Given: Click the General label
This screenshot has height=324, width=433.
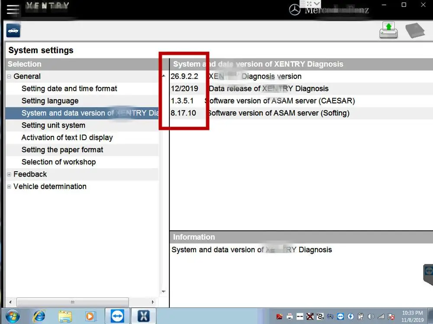Looking at the screenshot, I should [27, 76].
